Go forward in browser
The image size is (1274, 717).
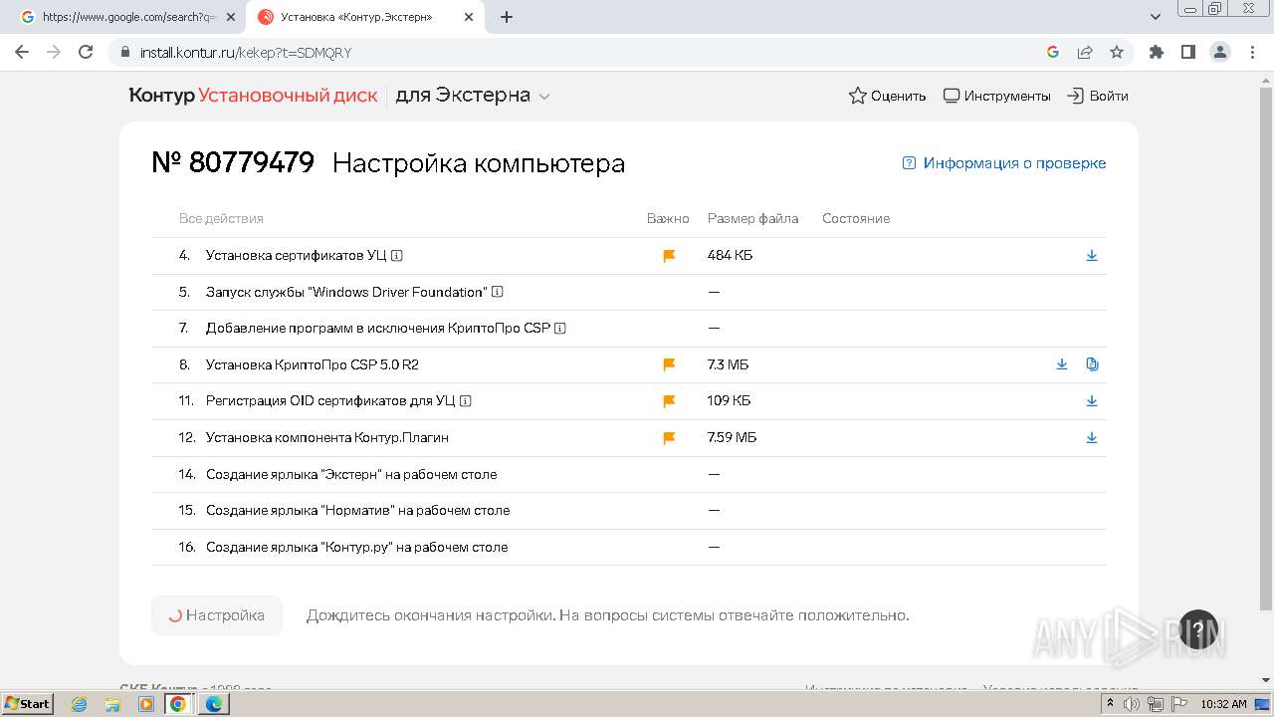click(x=54, y=52)
